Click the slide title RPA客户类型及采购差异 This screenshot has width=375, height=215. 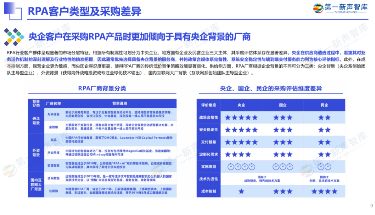coord(85,11)
